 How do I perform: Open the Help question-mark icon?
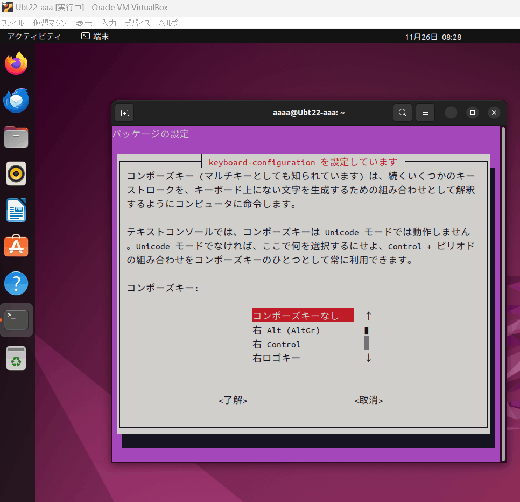[x=16, y=283]
